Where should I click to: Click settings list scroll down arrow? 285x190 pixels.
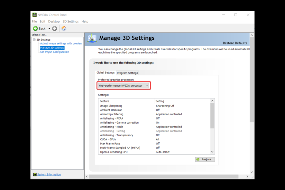tap(212, 152)
